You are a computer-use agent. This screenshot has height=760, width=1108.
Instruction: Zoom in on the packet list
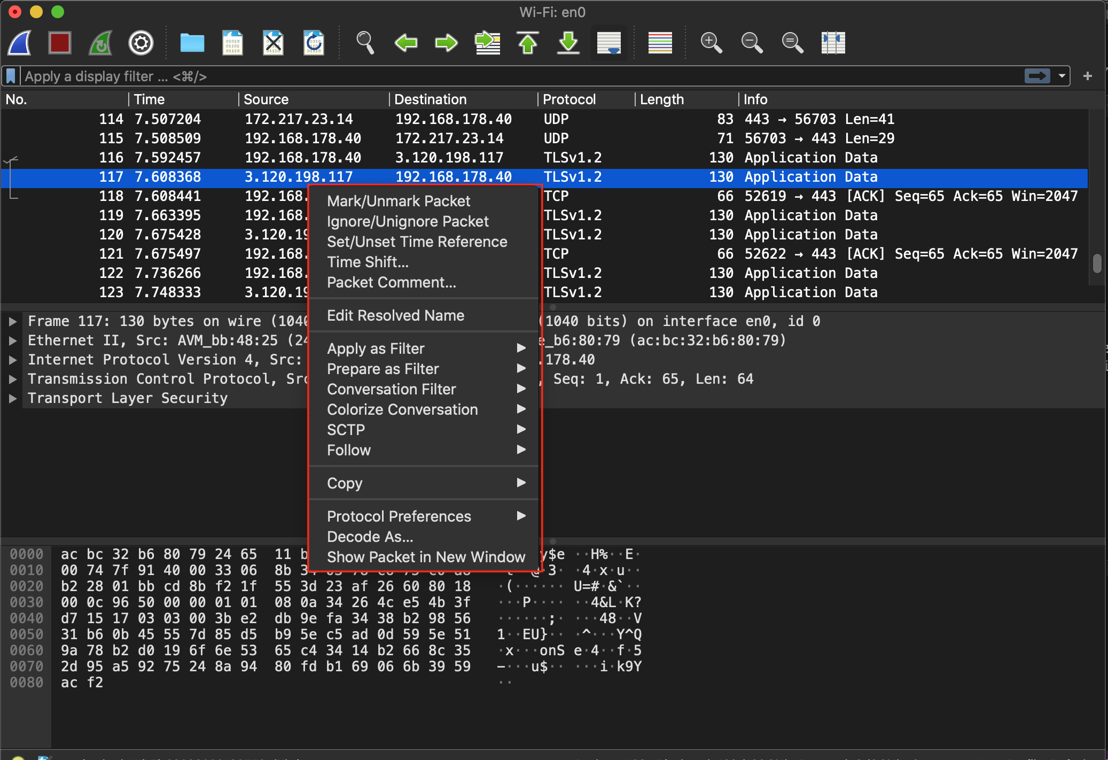[712, 43]
